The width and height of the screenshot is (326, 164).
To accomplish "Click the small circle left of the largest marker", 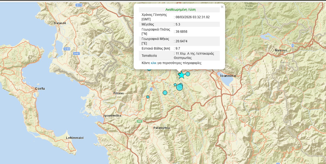I will pos(175,85).
